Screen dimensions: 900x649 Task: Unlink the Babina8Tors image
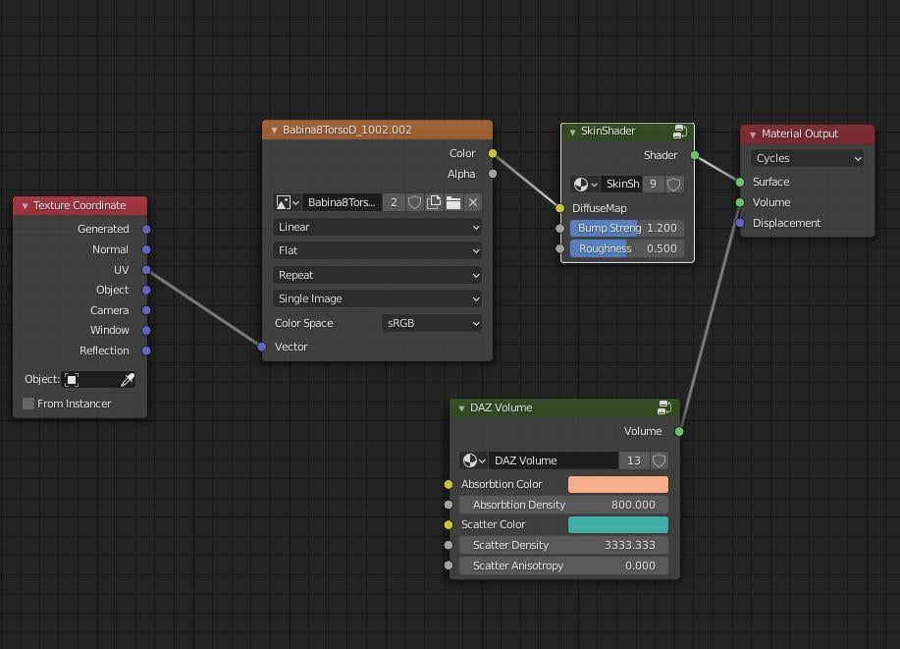coord(473,202)
